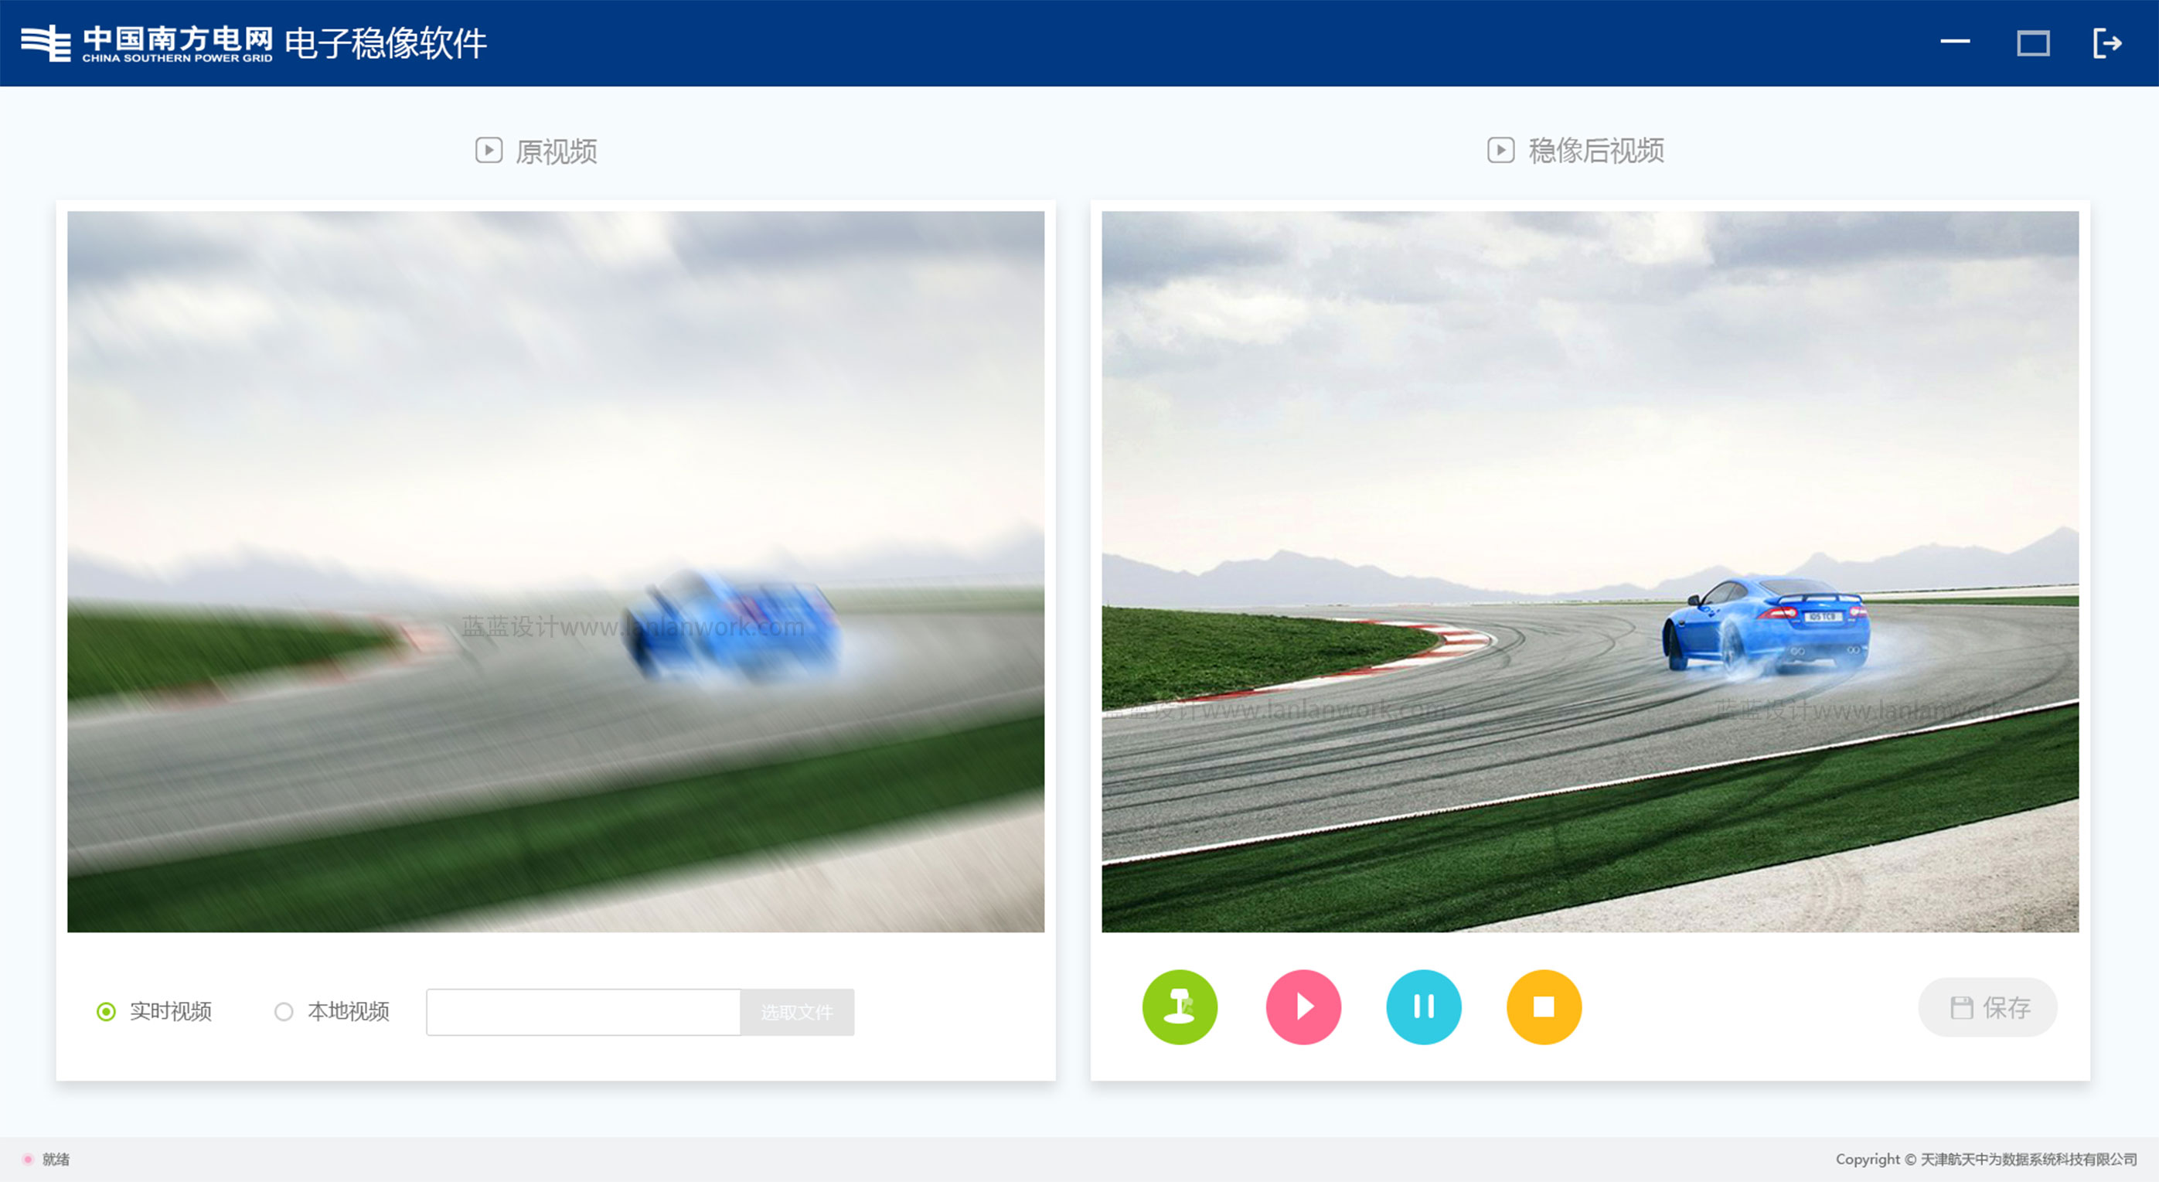Click the restore window icon

pos(2034,43)
